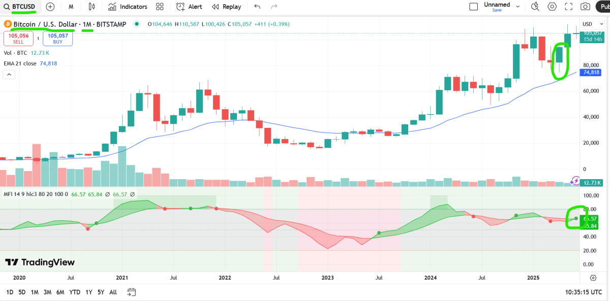Select the 1D time range
Image resolution: width=610 pixels, height=301 pixels.
click(x=10, y=292)
